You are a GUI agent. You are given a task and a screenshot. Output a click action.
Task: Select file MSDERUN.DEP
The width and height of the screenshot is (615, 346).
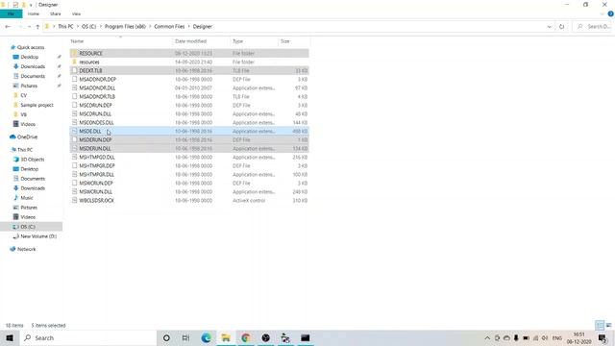189,139
